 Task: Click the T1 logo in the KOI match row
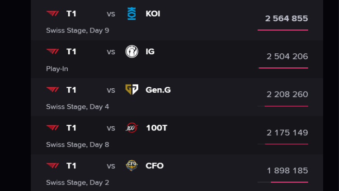52,14
